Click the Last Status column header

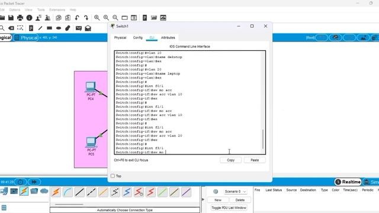tap(274, 190)
